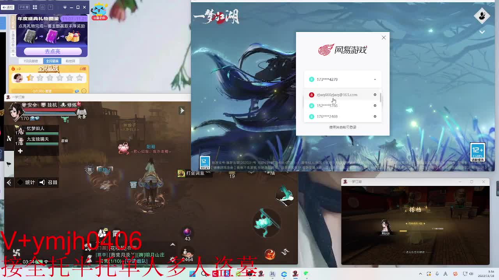Click the first gold star rating

tap(30, 78)
